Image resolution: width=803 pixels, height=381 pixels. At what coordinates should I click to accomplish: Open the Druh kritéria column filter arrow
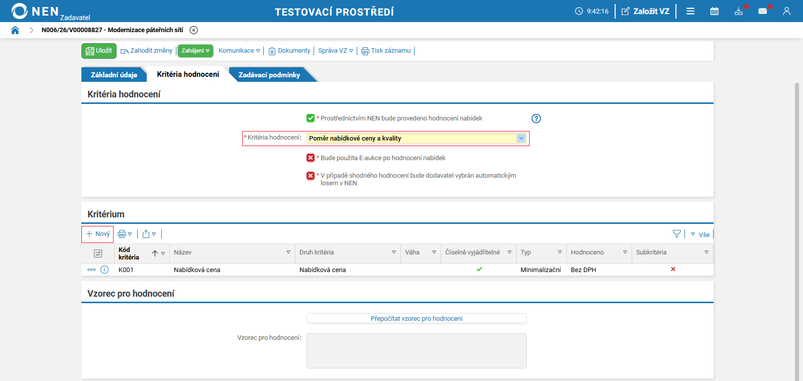click(x=394, y=252)
